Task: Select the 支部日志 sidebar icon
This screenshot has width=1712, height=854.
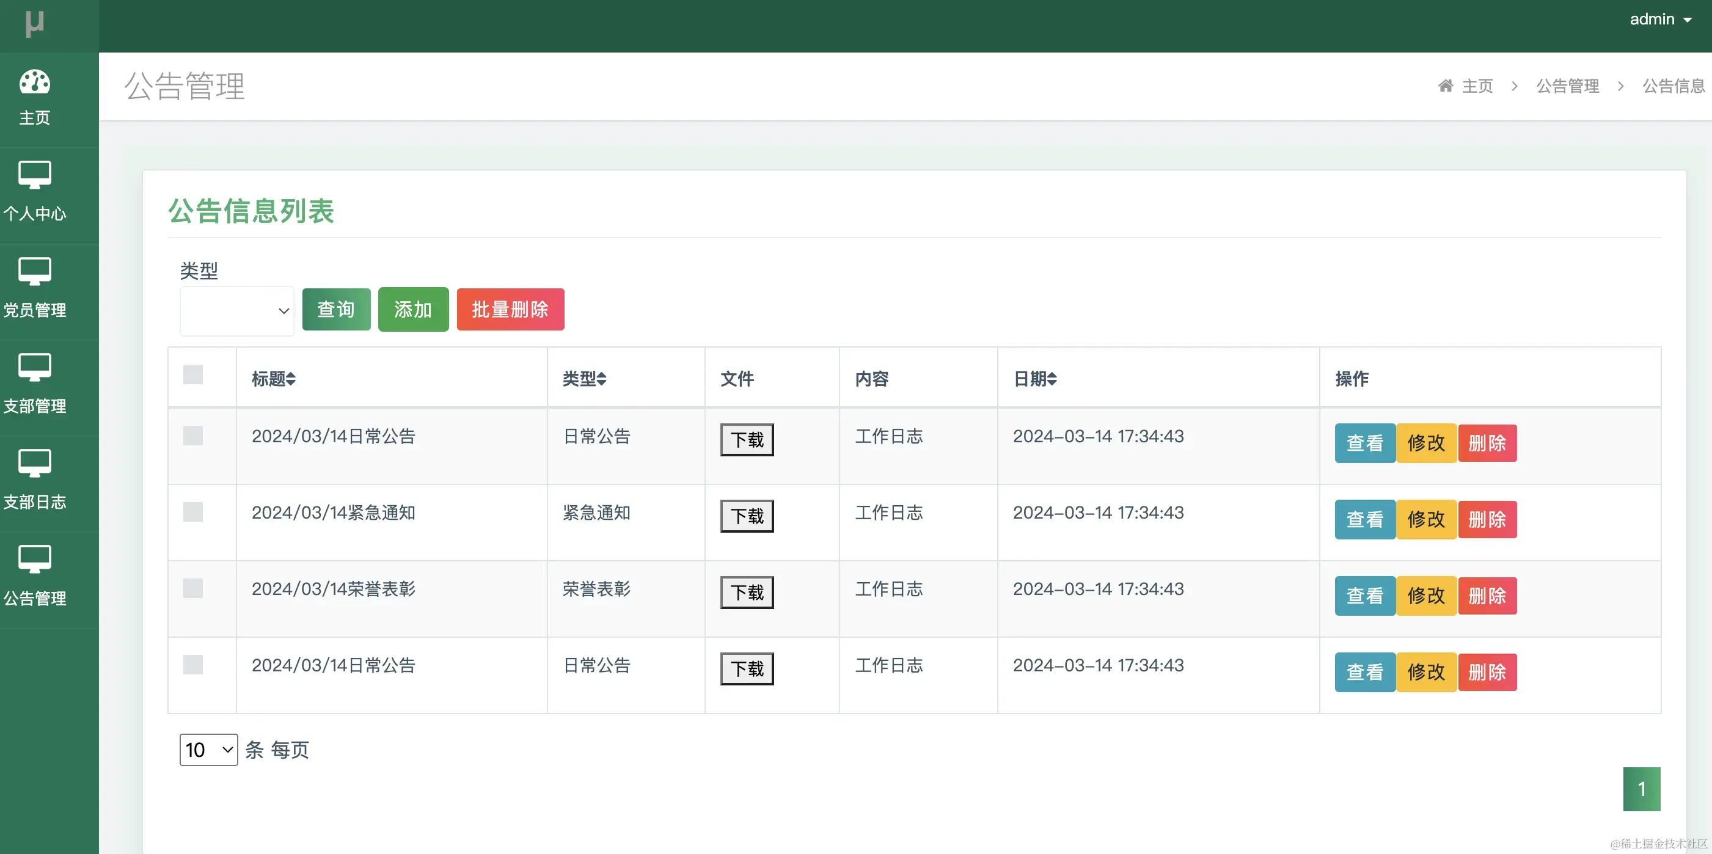Action: point(35,462)
